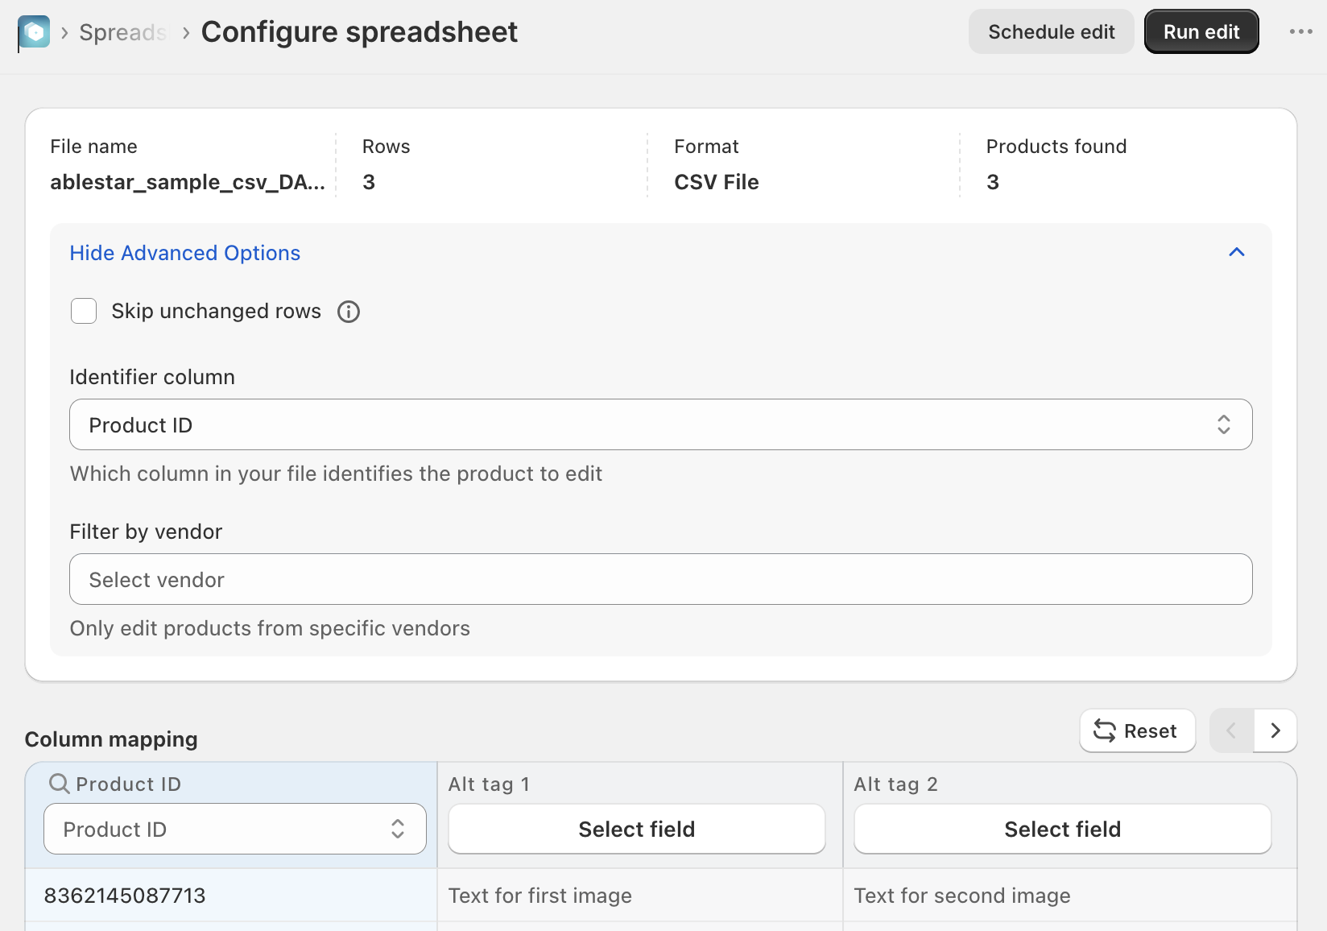The image size is (1327, 931).
Task: Click the Select vendor input field
Action: 660,579
